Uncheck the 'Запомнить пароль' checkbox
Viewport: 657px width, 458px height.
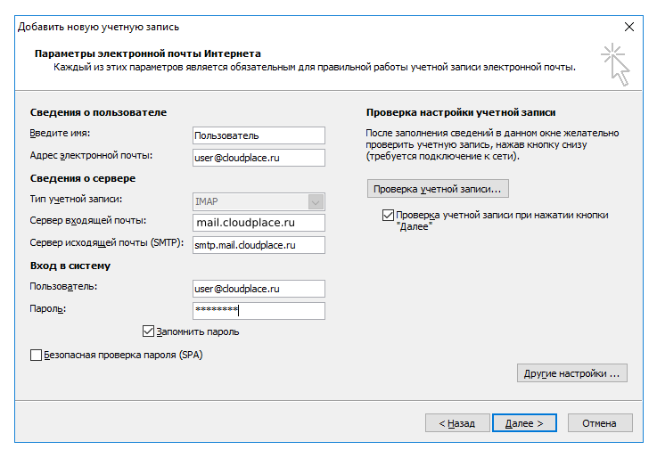pyautogui.click(x=149, y=331)
